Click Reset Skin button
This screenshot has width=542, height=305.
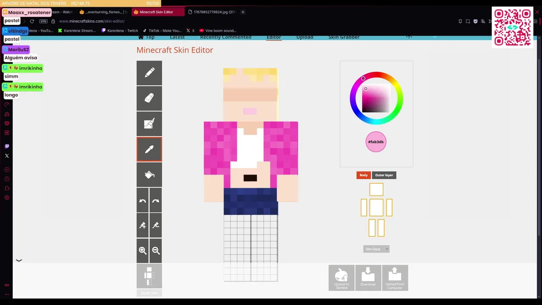pos(149,293)
